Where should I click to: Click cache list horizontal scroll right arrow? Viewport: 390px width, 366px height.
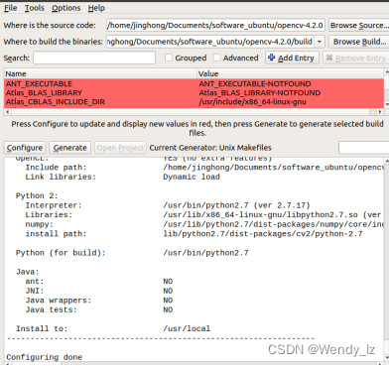click(x=380, y=112)
